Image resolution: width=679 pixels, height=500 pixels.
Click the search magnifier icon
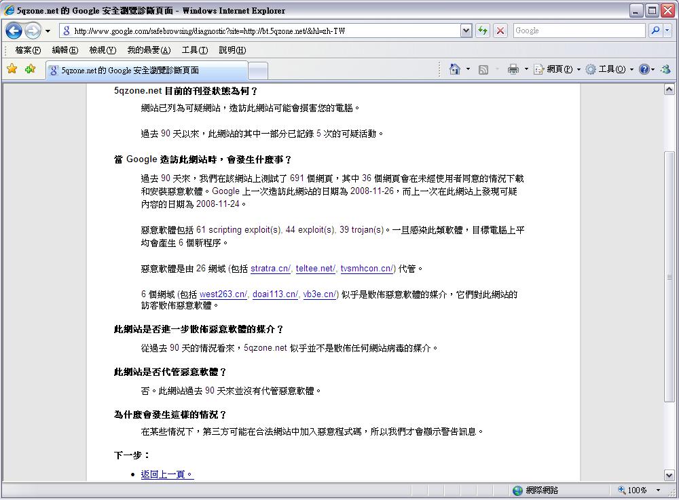[x=655, y=31]
